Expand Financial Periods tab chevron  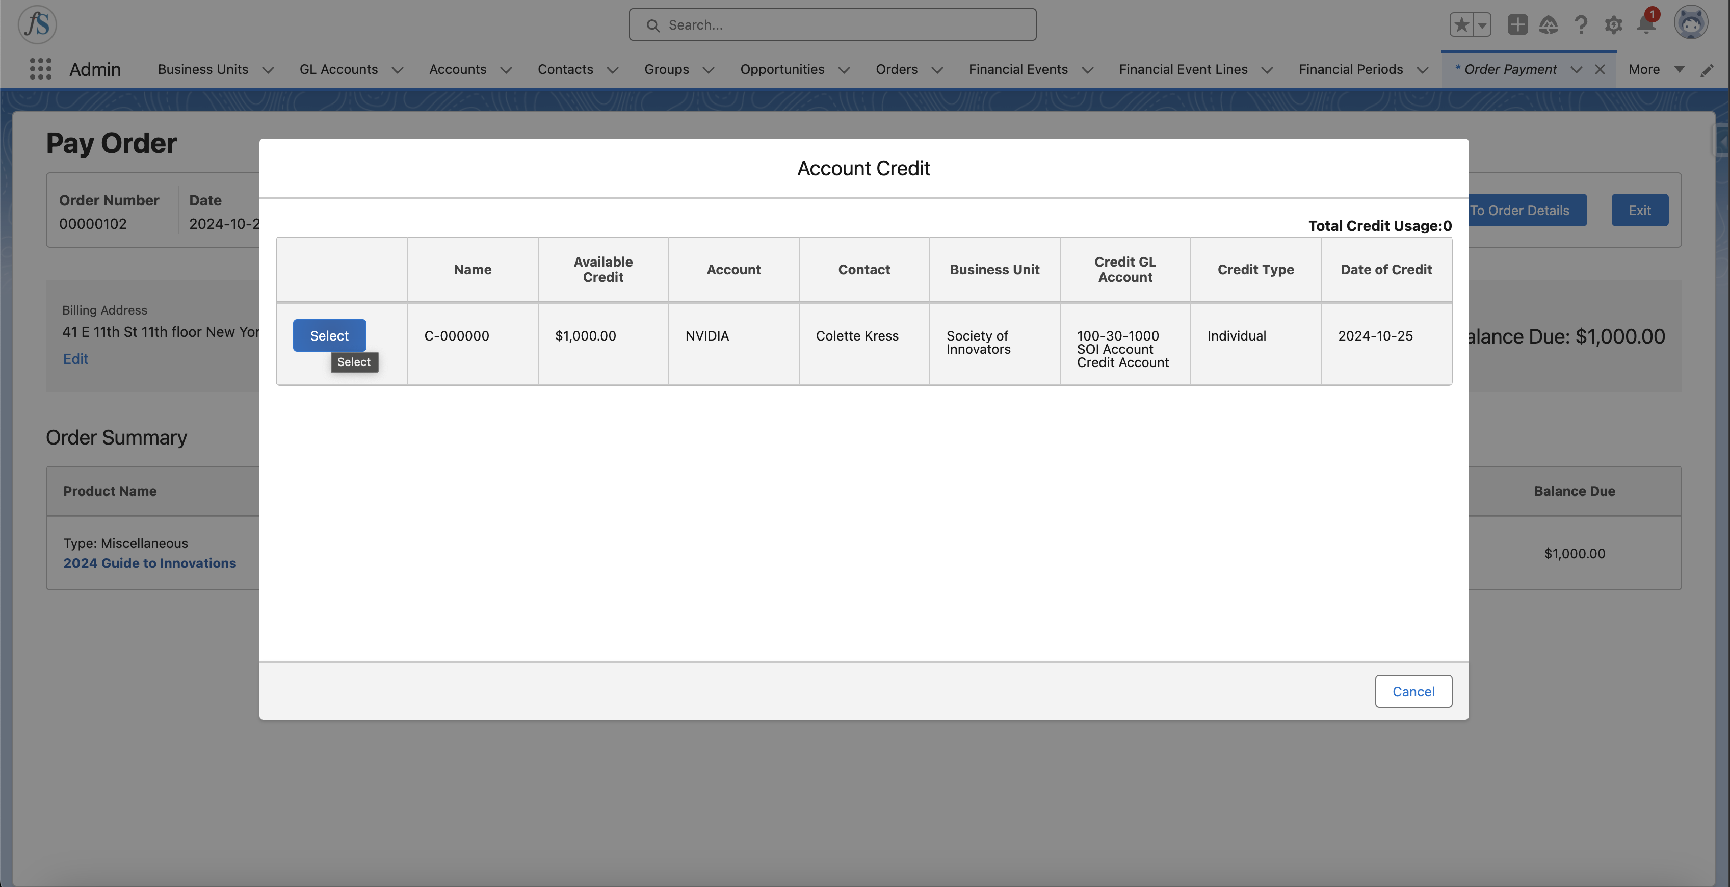click(x=1423, y=70)
